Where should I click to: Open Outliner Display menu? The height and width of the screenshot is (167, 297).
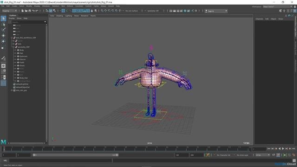coord(12,19)
